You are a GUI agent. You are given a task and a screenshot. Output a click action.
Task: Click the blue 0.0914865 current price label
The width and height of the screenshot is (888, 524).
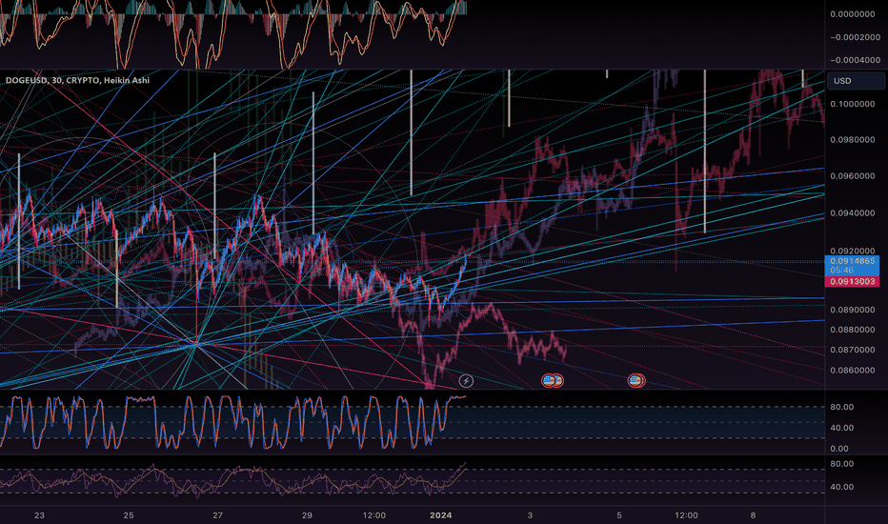(852, 265)
